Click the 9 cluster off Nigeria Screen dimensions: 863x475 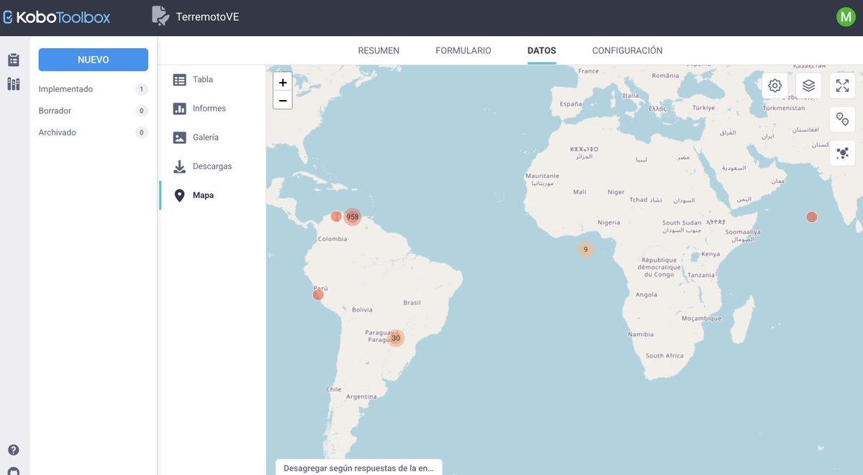coord(586,249)
